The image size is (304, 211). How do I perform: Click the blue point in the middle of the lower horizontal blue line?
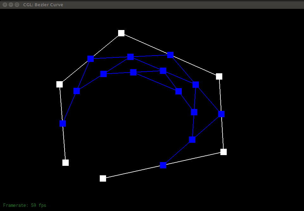133,72
